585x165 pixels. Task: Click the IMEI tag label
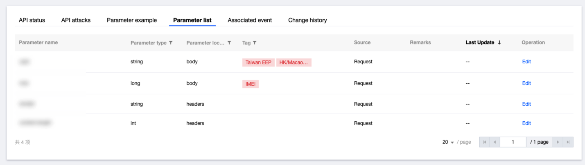(251, 84)
